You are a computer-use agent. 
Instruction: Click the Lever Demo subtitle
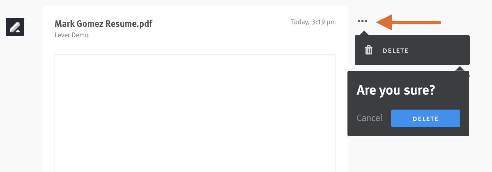71,35
